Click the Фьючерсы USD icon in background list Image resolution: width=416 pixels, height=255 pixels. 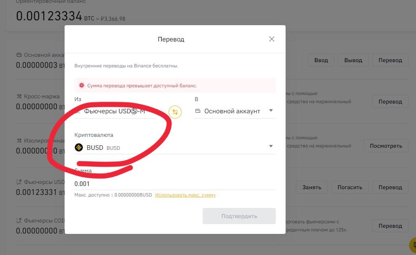[x=19, y=182]
